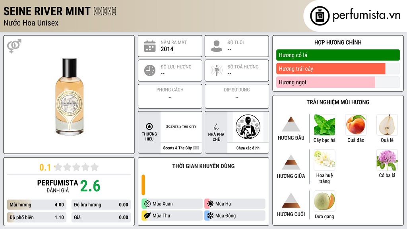This screenshot has height=229, width=407.
Task: Click the Quả lê pear image
Action: pyautogui.click(x=387, y=125)
